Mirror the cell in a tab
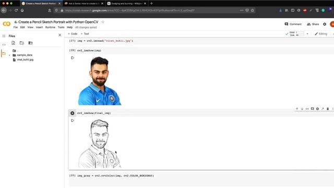334x188 pixels. pyautogui.click(x=323, y=109)
